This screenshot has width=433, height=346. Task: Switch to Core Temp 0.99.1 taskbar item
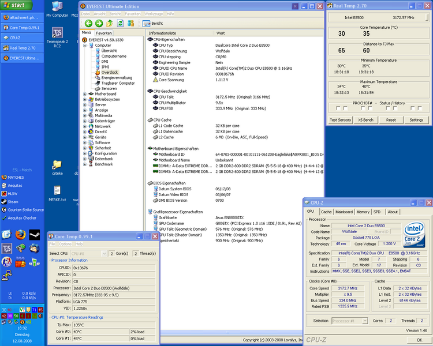22,28
